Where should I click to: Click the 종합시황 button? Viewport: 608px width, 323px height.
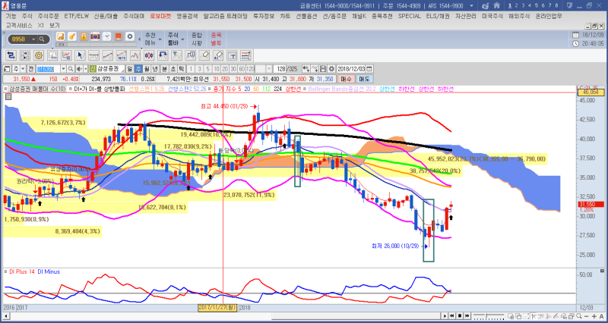tap(197, 39)
